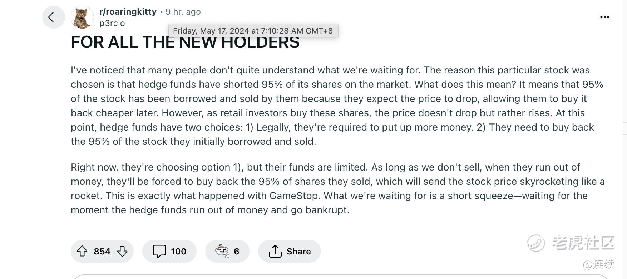Click the date tooltip showing May 17, 2024
Viewport: 627px width, 279px height.
click(253, 31)
